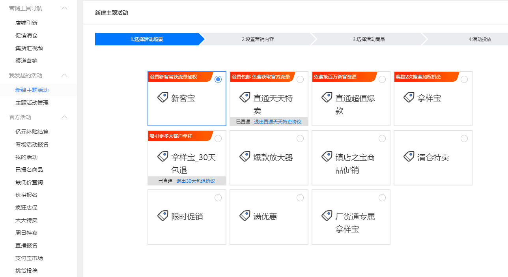Click the tag icon beside 爆款放大器

pos(245,157)
